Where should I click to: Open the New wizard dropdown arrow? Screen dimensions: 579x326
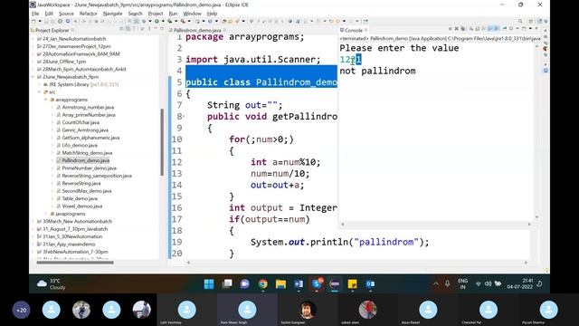(40, 21)
